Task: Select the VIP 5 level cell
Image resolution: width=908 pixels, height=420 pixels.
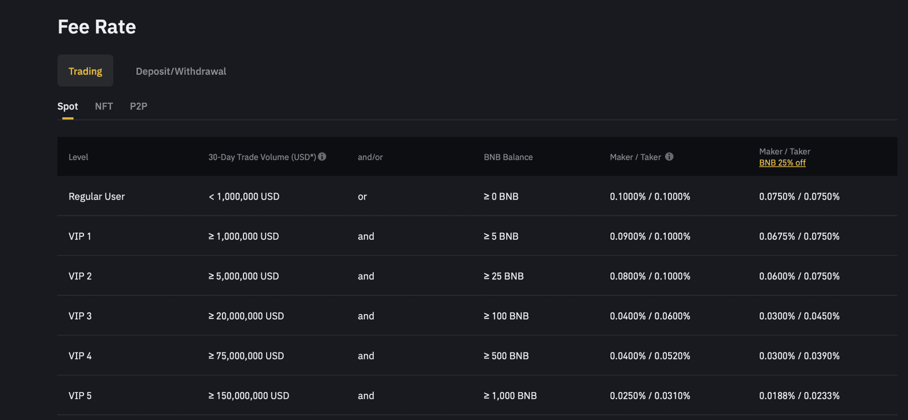Action: (x=80, y=396)
